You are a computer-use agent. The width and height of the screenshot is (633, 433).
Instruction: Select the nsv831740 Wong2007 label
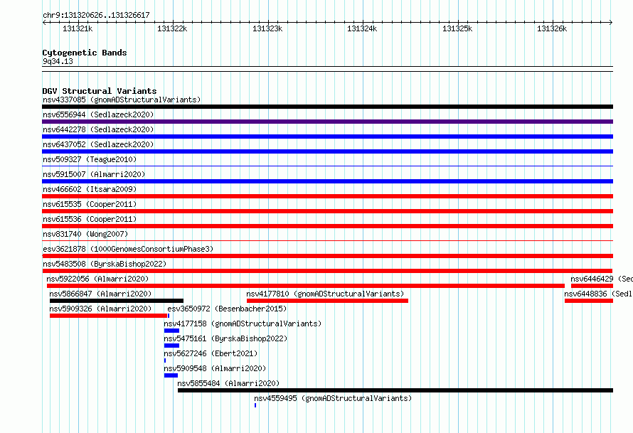click(x=85, y=234)
